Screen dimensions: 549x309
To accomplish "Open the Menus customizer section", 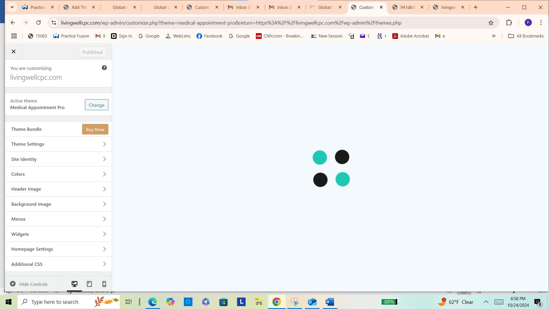I will (x=58, y=219).
